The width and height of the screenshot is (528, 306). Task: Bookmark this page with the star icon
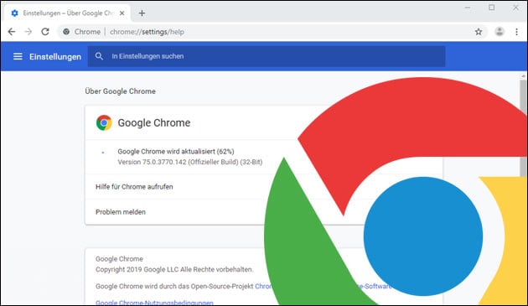tap(479, 32)
